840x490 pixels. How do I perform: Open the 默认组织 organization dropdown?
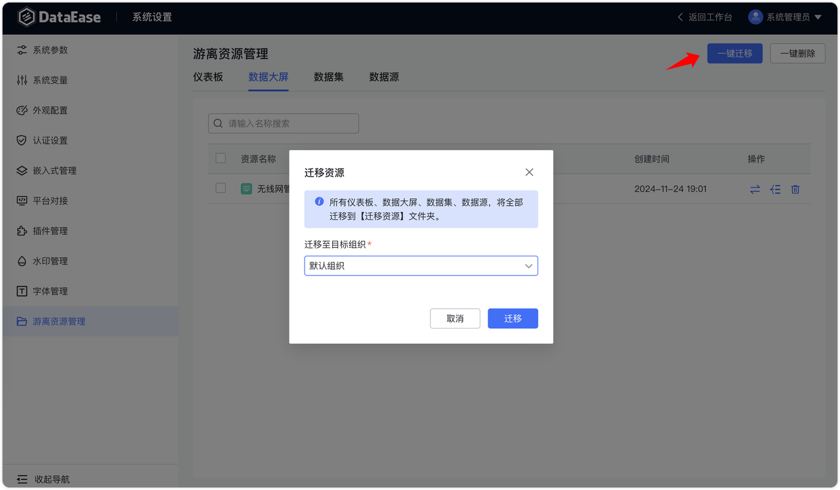pyautogui.click(x=421, y=266)
